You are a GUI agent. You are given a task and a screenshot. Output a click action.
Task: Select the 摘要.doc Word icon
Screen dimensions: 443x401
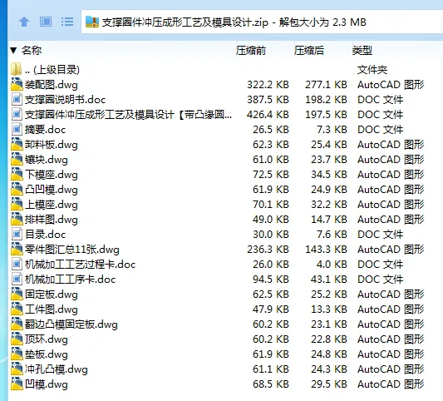pos(17,129)
